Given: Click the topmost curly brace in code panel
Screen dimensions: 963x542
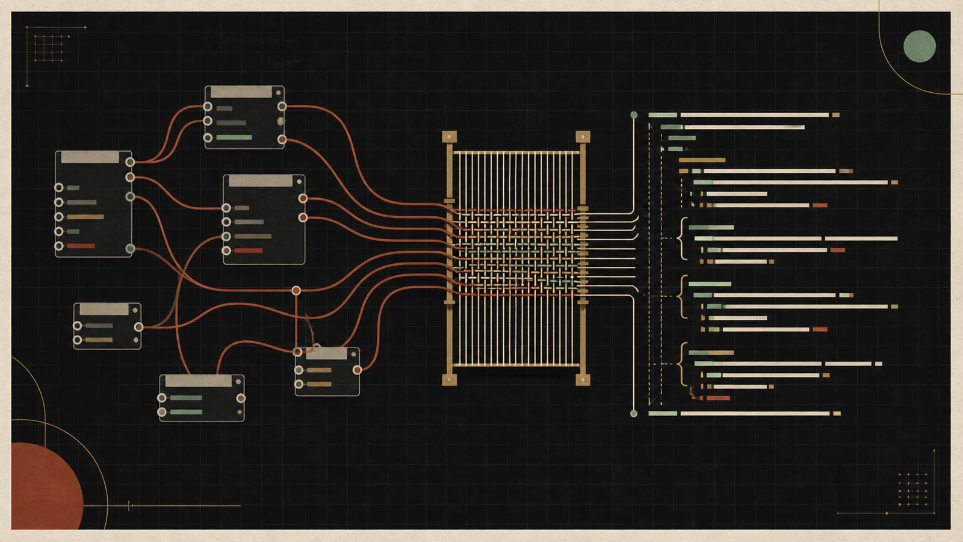Looking at the screenshot, I should (683, 239).
